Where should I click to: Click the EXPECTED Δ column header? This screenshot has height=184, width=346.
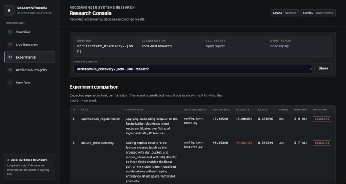222,110
